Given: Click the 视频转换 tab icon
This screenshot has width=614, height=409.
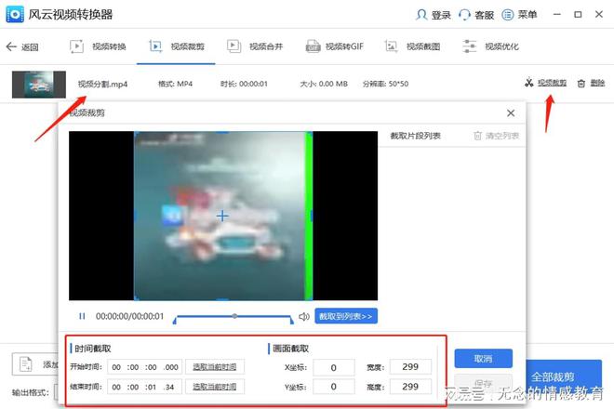Looking at the screenshot, I should coord(76,46).
